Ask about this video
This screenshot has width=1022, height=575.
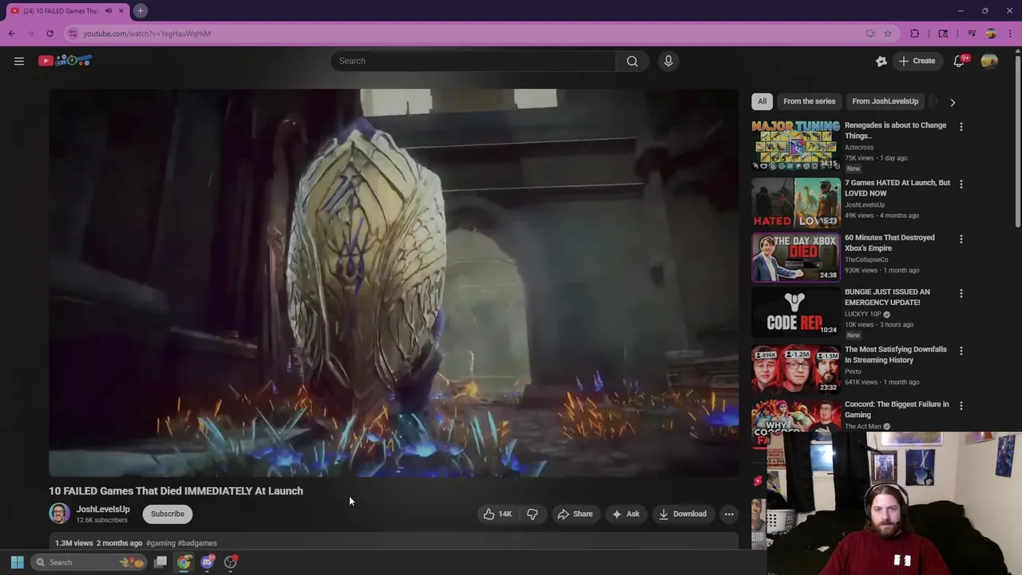coord(625,514)
